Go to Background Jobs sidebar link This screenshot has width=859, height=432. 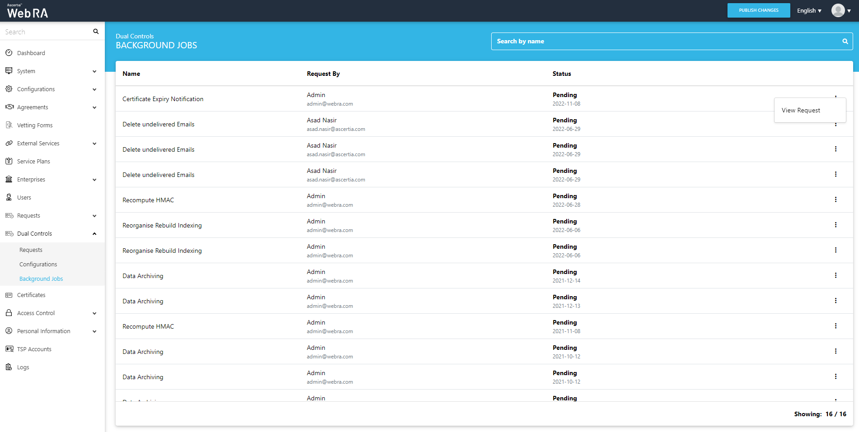coord(41,279)
